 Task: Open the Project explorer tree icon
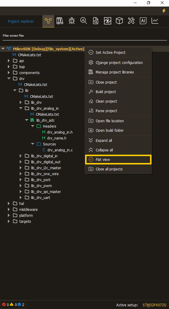(48, 21)
